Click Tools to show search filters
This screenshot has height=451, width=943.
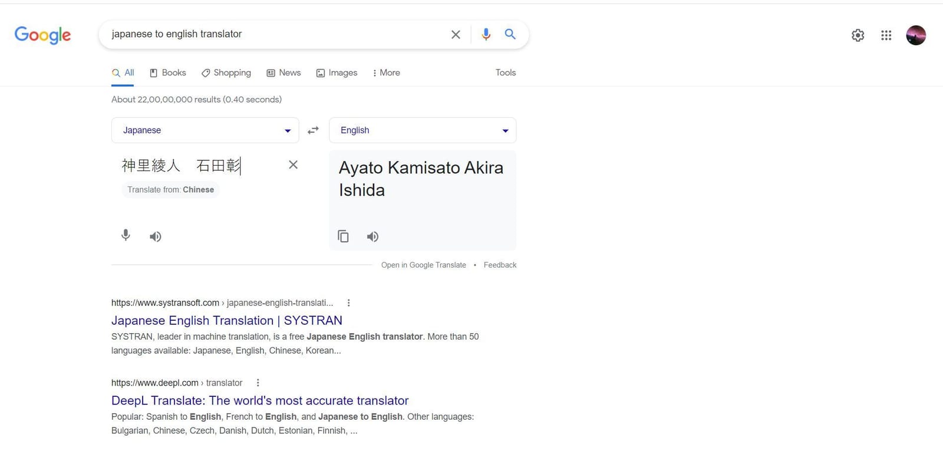pos(505,73)
